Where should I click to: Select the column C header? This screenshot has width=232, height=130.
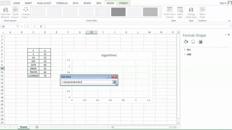tap(33, 32)
